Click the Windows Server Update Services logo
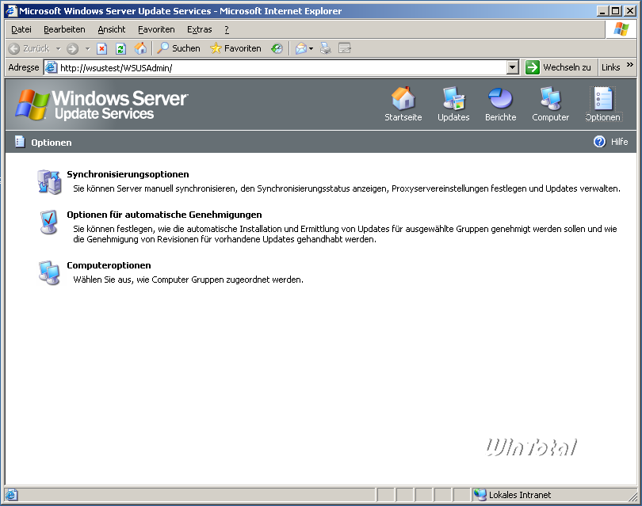This screenshot has height=506, width=642. [101, 105]
